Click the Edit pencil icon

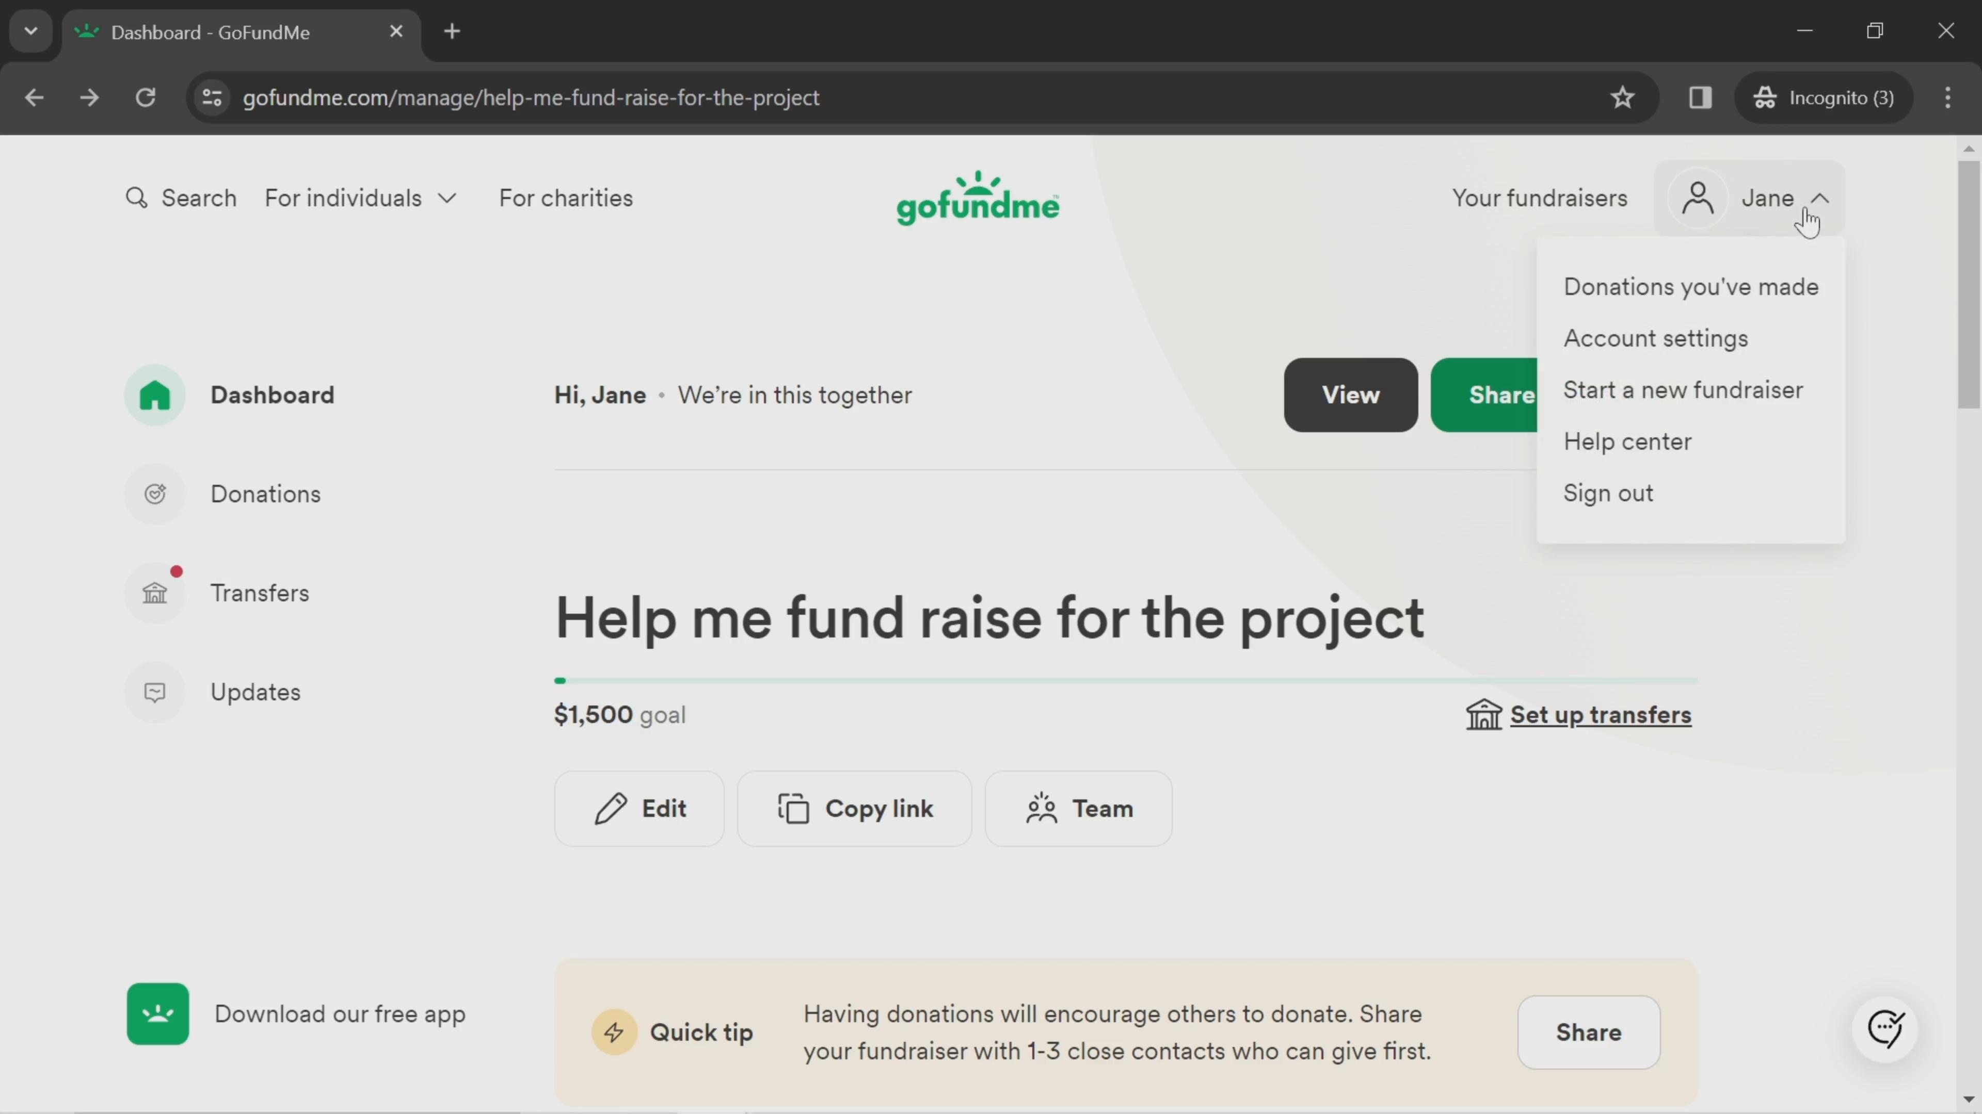[x=610, y=808]
